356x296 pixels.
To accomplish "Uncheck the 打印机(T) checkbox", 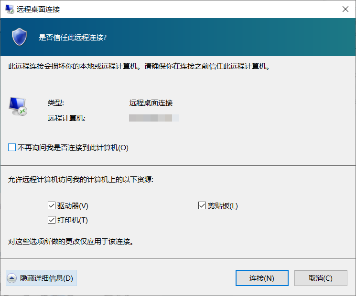I will point(52,220).
